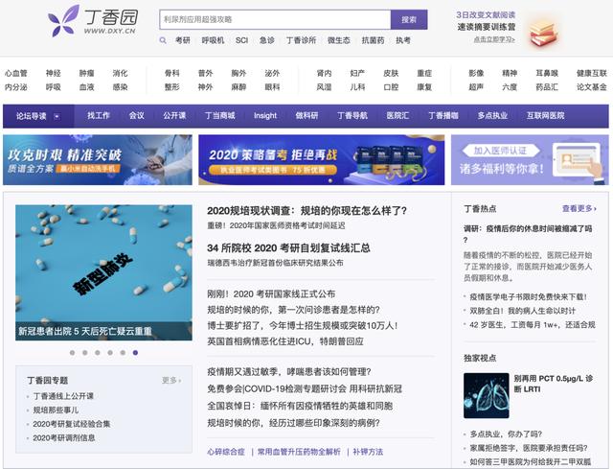Open the 论文基金 link
Screen dimensions: 613x469
(592, 87)
